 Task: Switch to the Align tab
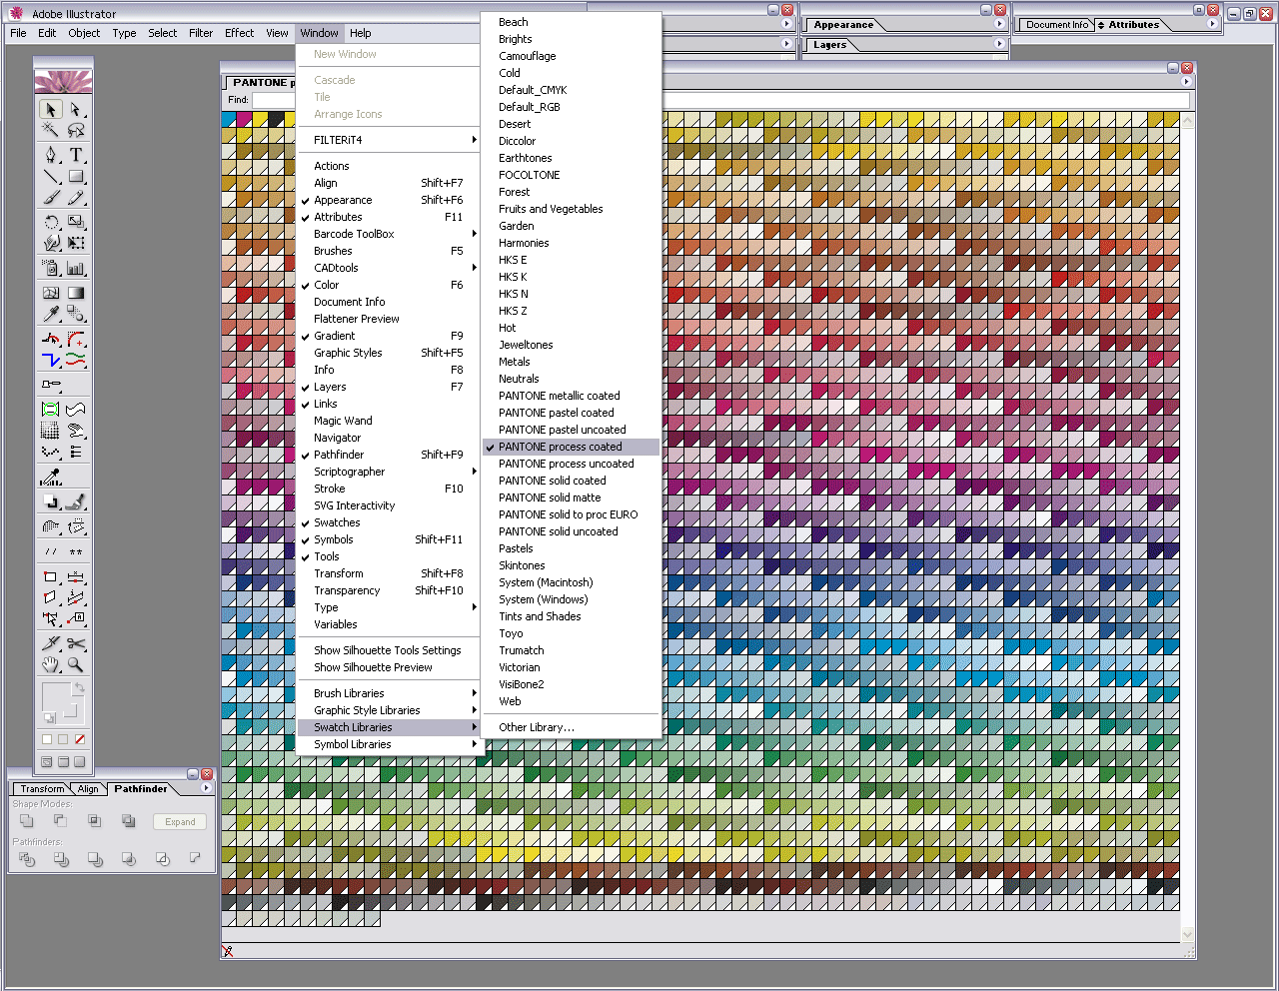[88, 789]
